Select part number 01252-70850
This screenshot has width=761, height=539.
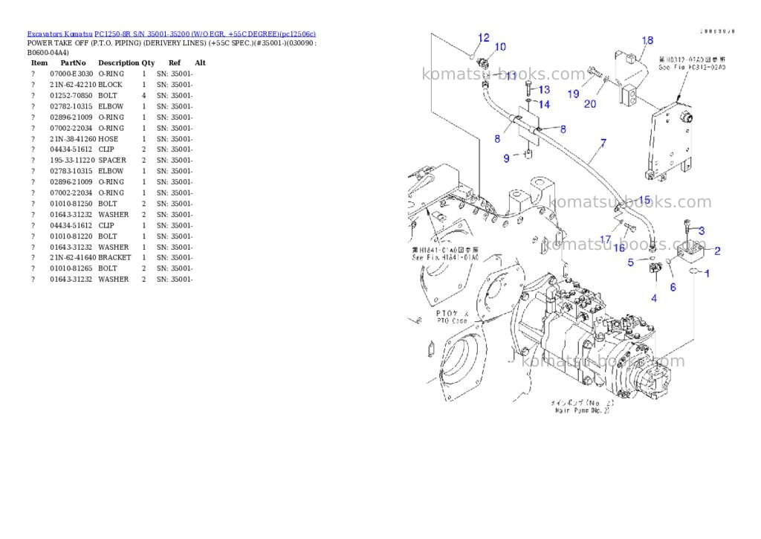pyautogui.click(x=71, y=96)
